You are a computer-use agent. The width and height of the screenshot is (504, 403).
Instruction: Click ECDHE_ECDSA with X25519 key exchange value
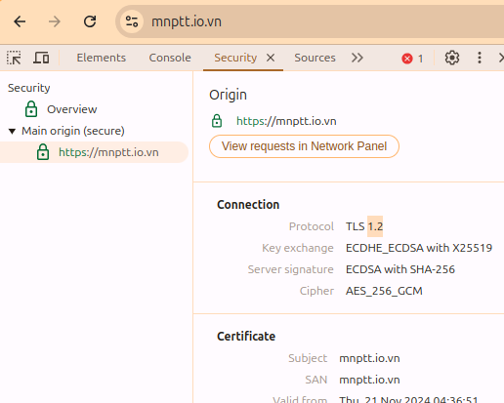[419, 248]
